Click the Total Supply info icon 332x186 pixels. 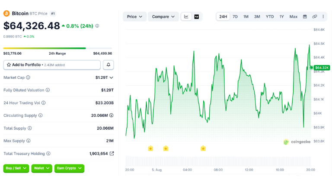click(30, 128)
